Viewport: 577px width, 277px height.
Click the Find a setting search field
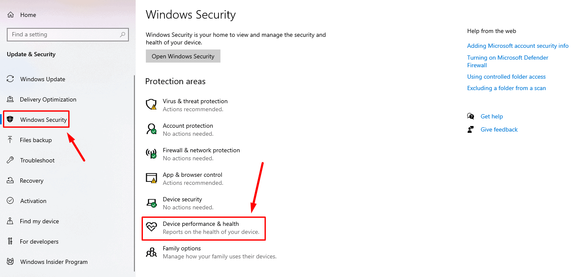point(68,35)
